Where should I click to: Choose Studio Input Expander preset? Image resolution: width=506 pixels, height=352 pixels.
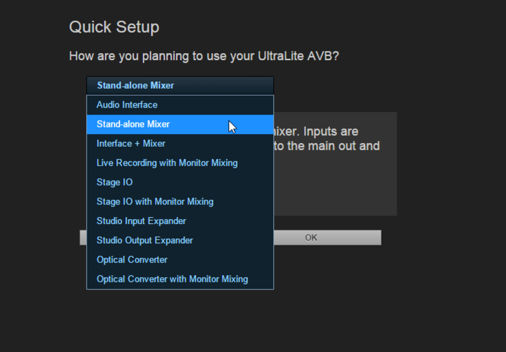pos(180,221)
